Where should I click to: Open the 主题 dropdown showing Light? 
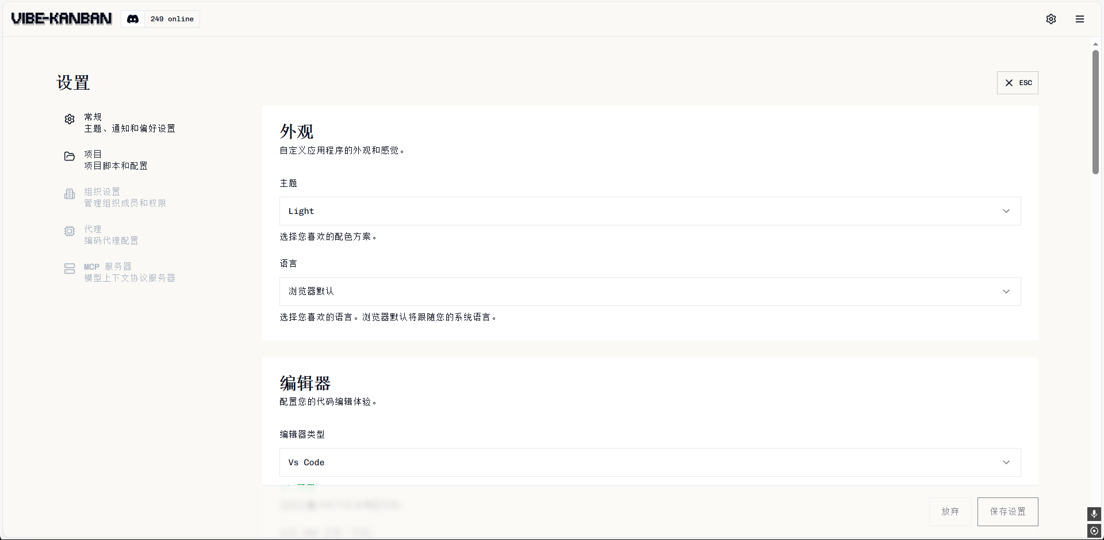(650, 211)
